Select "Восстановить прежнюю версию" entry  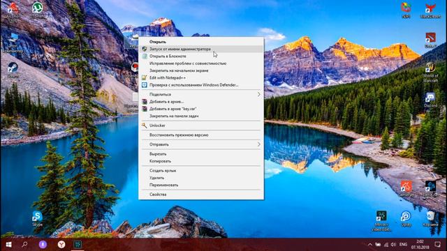pyautogui.click(x=201, y=135)
